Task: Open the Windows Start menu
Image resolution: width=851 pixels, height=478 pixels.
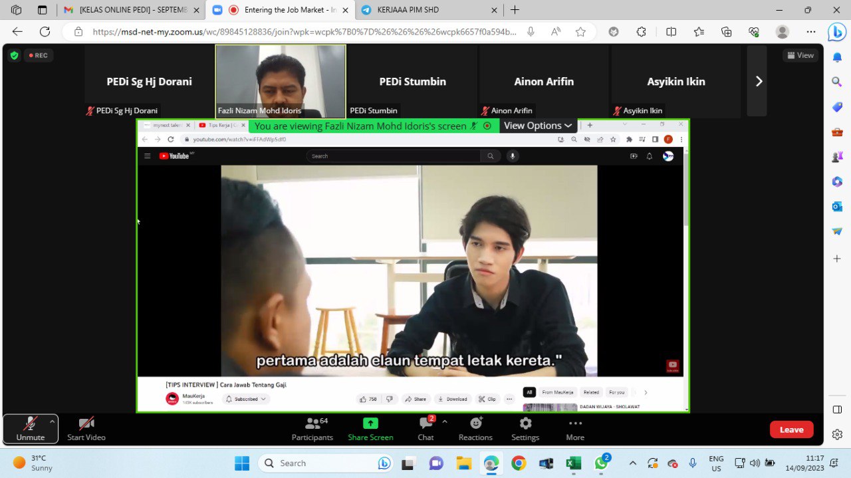Action: coord(242,463)
